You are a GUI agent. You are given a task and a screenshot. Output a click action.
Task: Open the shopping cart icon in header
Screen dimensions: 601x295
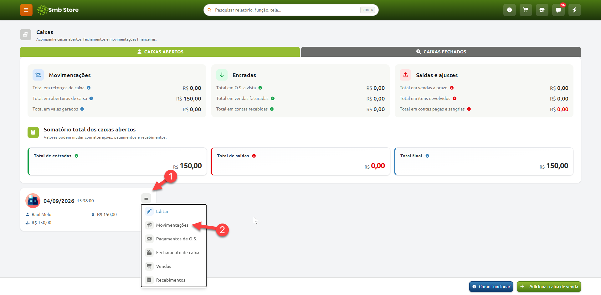pyautogui.click(x=526, y=10)
